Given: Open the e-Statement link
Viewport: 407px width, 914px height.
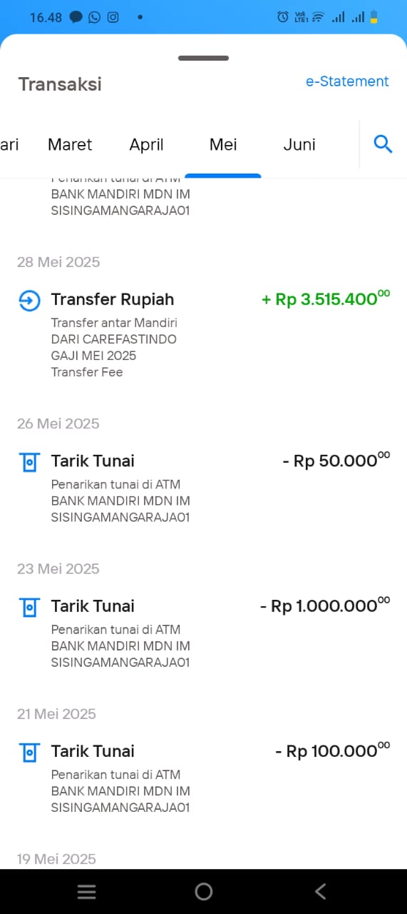Looking at the screenshot, I should [x=347, y=81].
